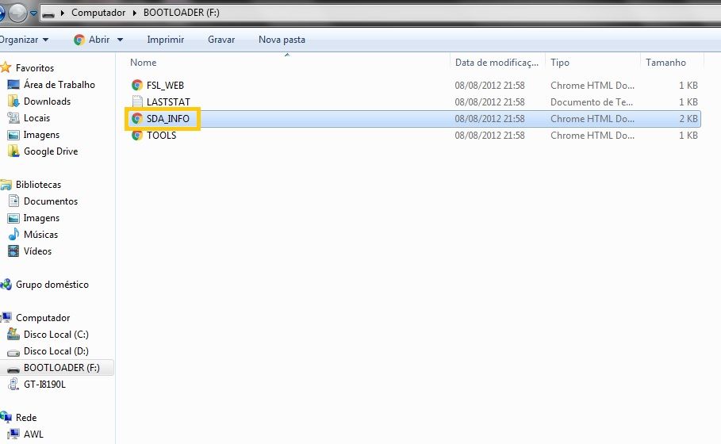Click the Disco Local (C:) drive icon
Image resolution: width=721 pixels, height=444 pixels.
(13, 334)
